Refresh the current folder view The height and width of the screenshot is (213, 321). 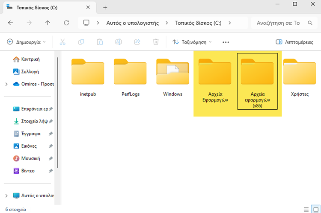(x=66, y=23)
